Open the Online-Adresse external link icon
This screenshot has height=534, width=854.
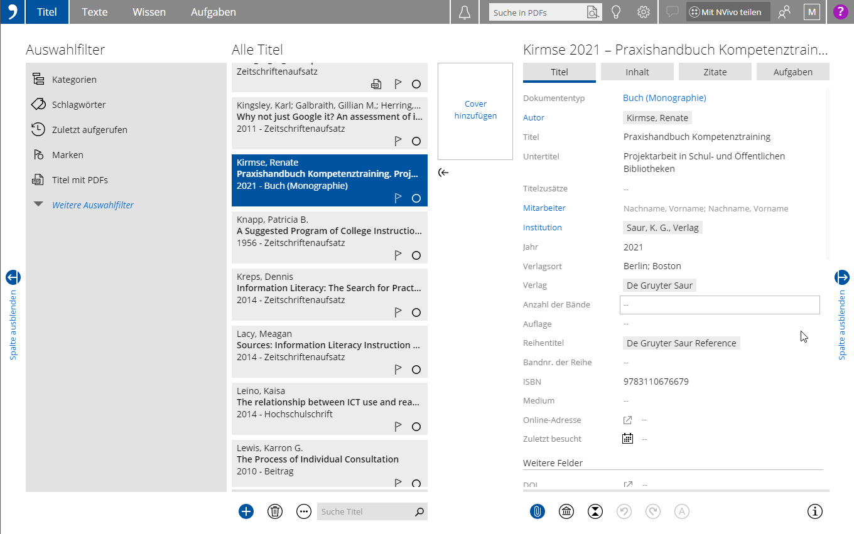coord(627,420)
